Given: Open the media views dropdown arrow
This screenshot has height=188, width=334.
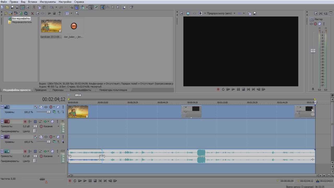Looking at the screenshot, I should pyautogui.click(x=71, y=13).
